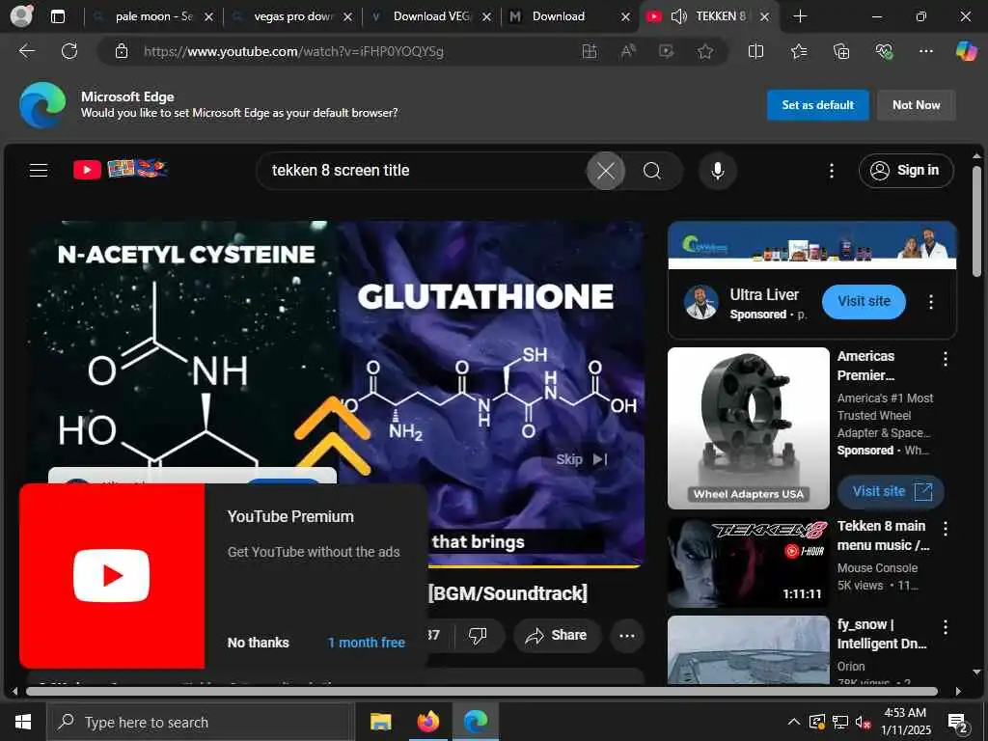Dislike the video with thumbs-down
This screenshot has width=988, height=741.
pyautogui.click(x=478, y=635)
